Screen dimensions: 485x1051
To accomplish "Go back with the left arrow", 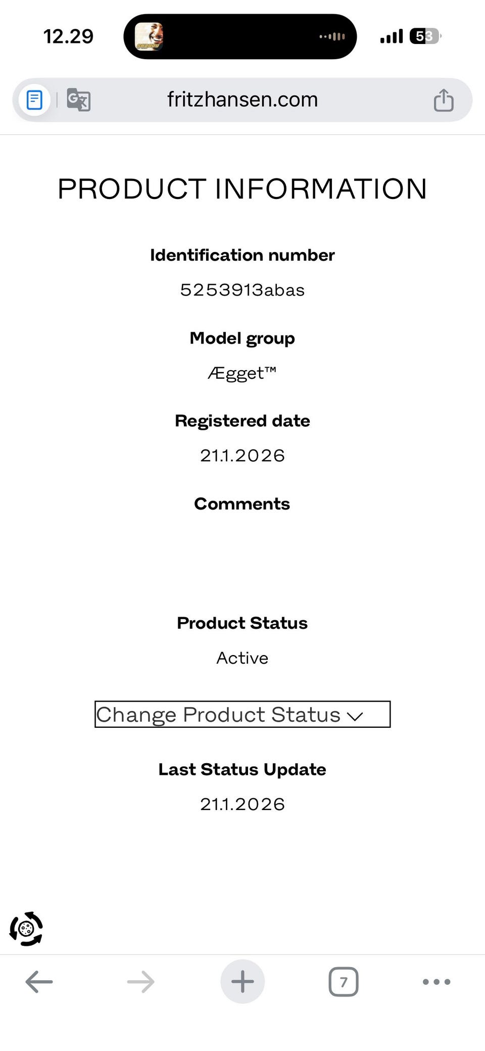I will [x=39, y=982].
